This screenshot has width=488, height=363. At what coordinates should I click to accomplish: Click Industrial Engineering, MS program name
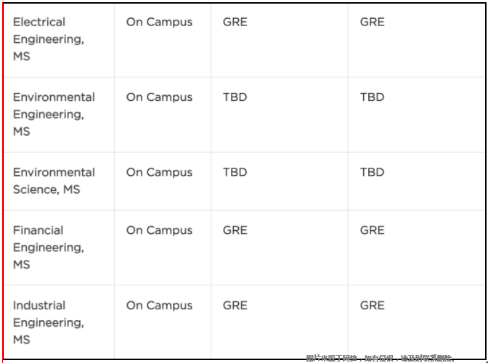[x=49, y=322]
